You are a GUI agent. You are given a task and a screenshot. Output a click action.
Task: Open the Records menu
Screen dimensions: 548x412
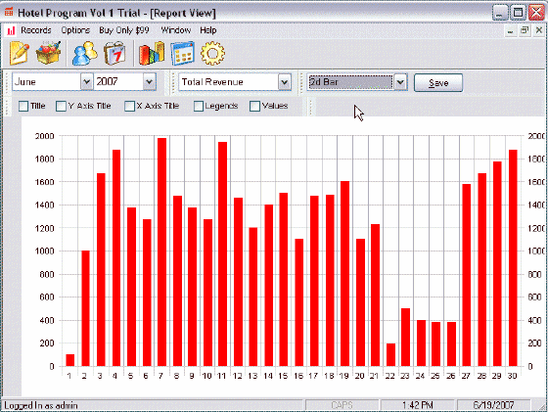[x=36, y=30]
